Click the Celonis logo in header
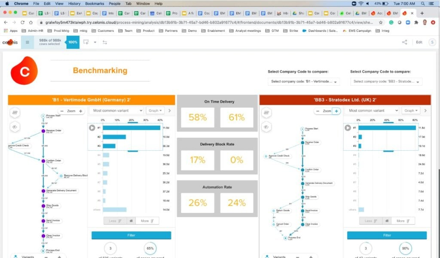440x258 pixels. click(x=10, y=42)
